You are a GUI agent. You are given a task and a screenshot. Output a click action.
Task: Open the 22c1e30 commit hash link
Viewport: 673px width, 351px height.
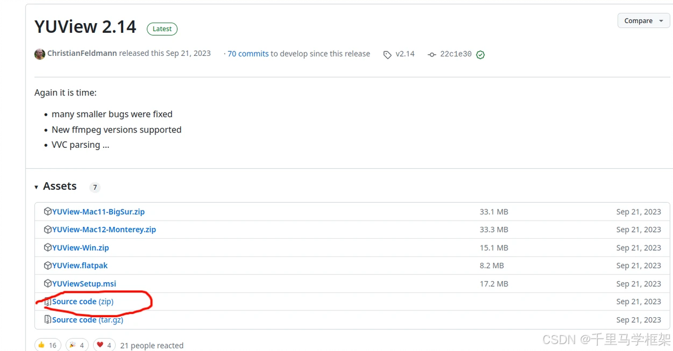[x=456, y=54]
